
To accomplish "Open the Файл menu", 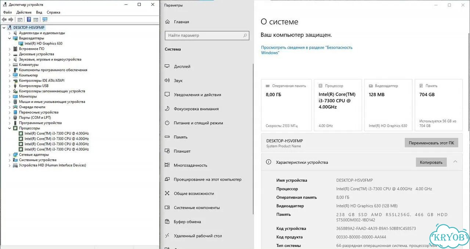I will [x=7, y=12].
